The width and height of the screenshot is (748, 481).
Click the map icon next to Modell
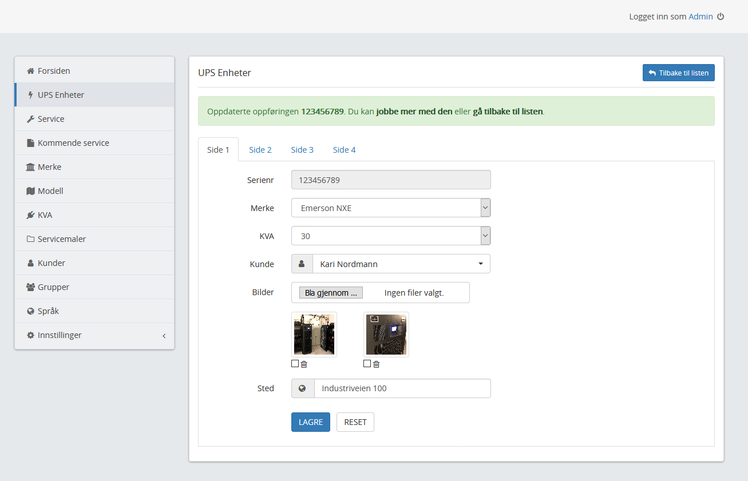[31, 191]
